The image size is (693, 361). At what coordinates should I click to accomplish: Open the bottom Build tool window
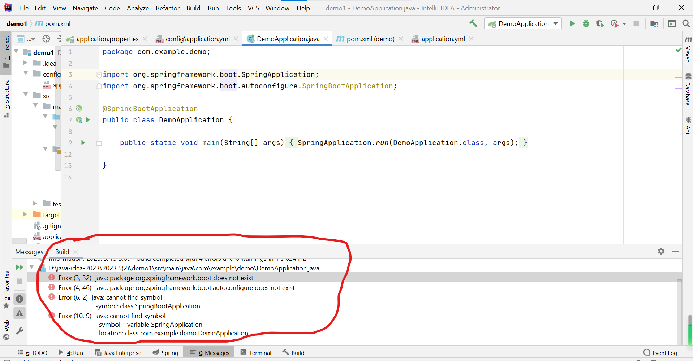[x=293, y=353]
